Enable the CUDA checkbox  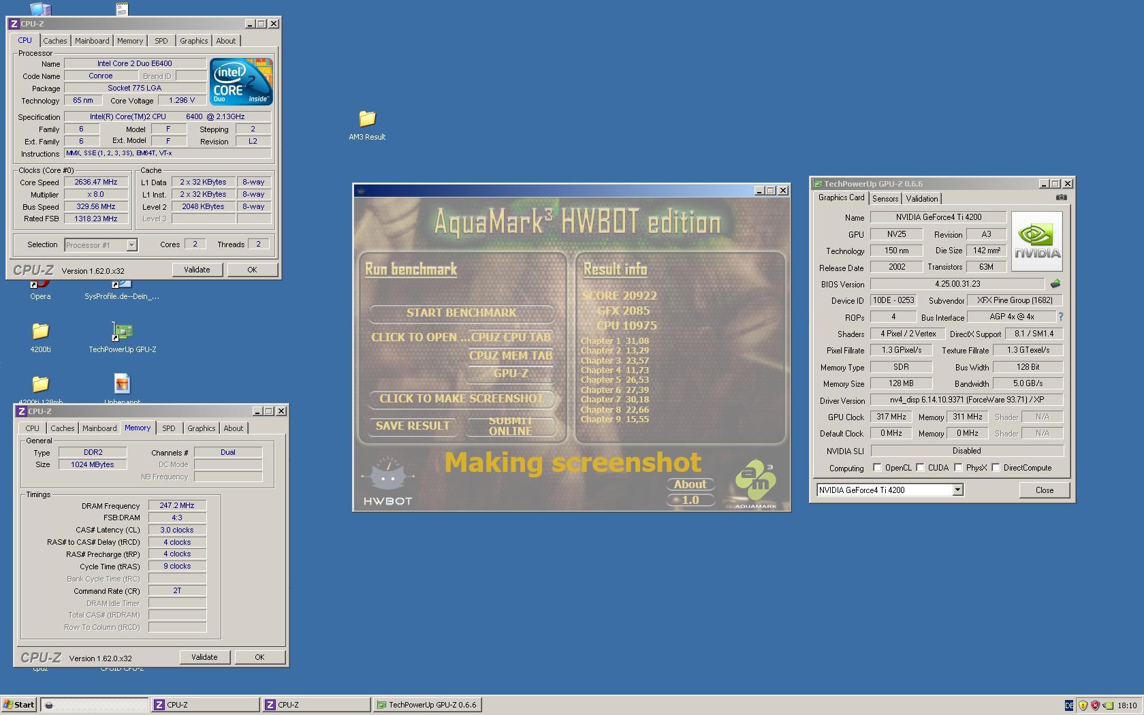920,468
